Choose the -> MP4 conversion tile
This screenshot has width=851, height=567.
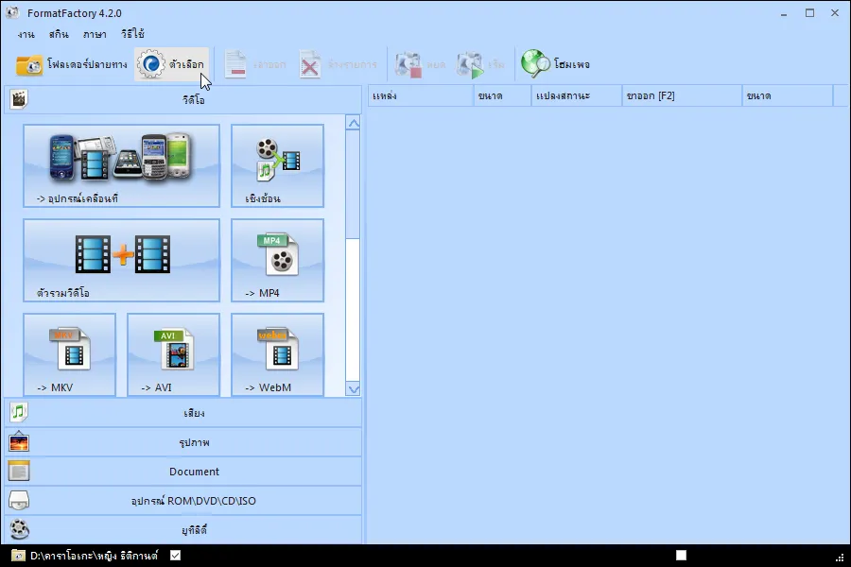coord(277,260)
